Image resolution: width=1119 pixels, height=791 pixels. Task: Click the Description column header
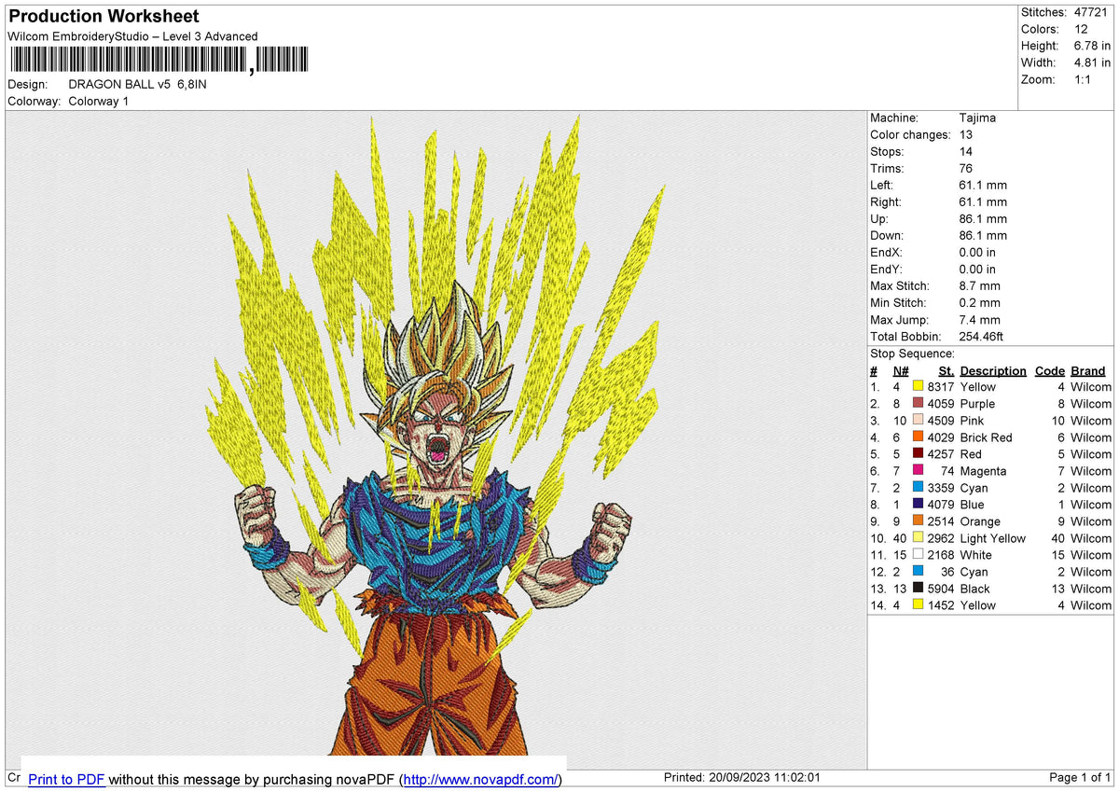tap(993, 371)
